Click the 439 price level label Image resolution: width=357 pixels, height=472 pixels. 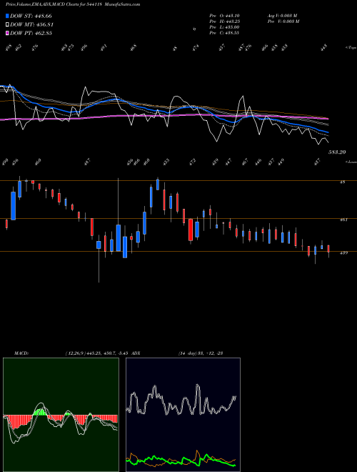tap(343, 253)
